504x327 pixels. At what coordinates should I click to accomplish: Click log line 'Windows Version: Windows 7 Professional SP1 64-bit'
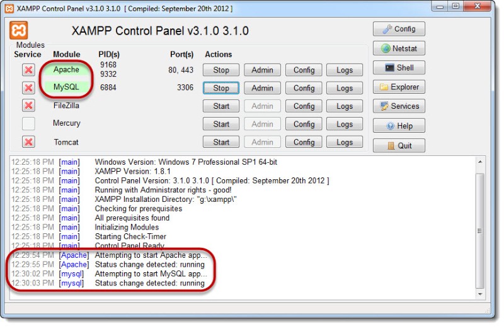[186, 162]
